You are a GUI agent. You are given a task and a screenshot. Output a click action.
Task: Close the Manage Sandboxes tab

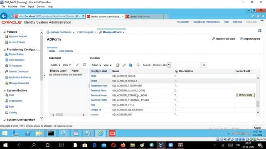(74, 32)
